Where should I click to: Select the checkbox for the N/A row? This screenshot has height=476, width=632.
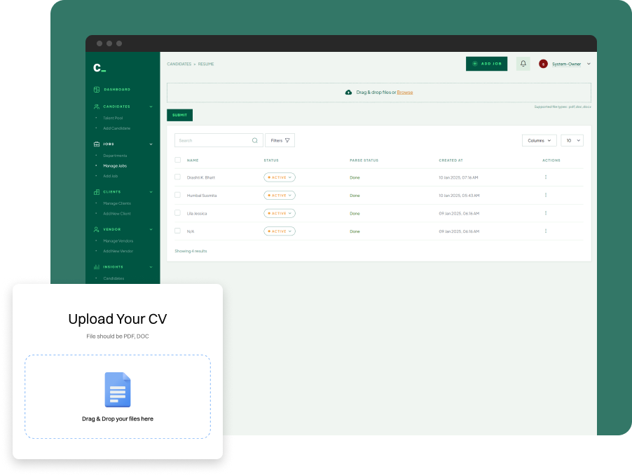click(178, 231)
